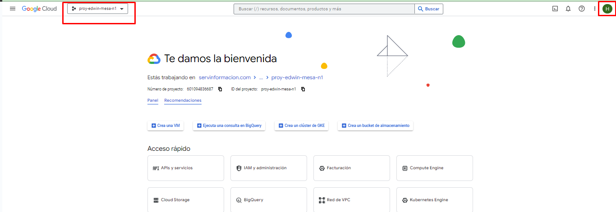This screenshot has width=616, height=212.
Task: Copy the project ID
Action: [303, 89]
